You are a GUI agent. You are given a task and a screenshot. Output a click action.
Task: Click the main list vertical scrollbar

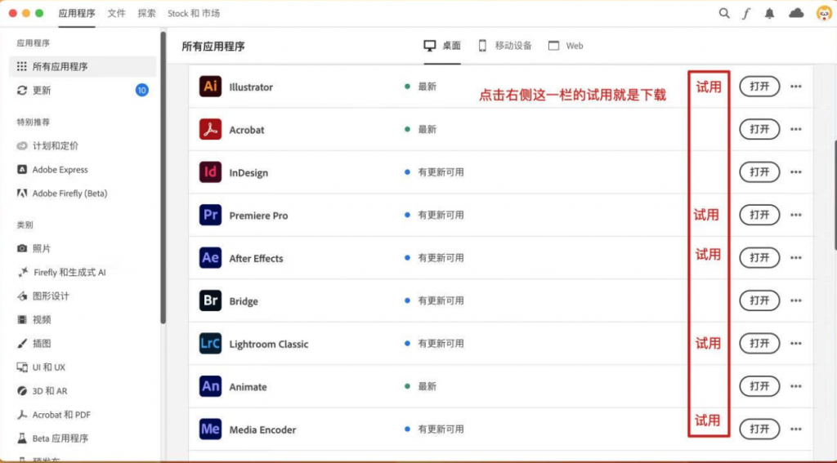coord(835,195)
